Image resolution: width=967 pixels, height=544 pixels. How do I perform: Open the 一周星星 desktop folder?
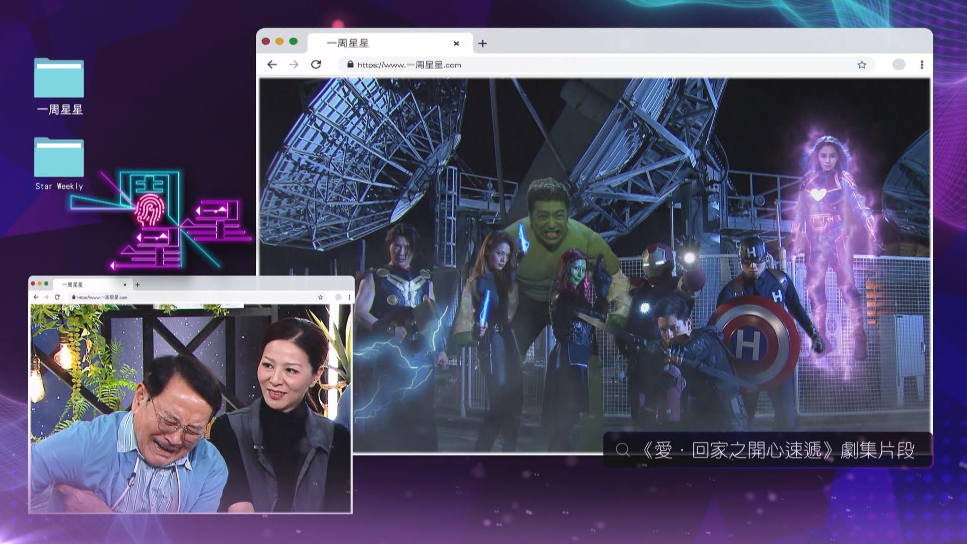pyautogui.click(x=59, y=87)
